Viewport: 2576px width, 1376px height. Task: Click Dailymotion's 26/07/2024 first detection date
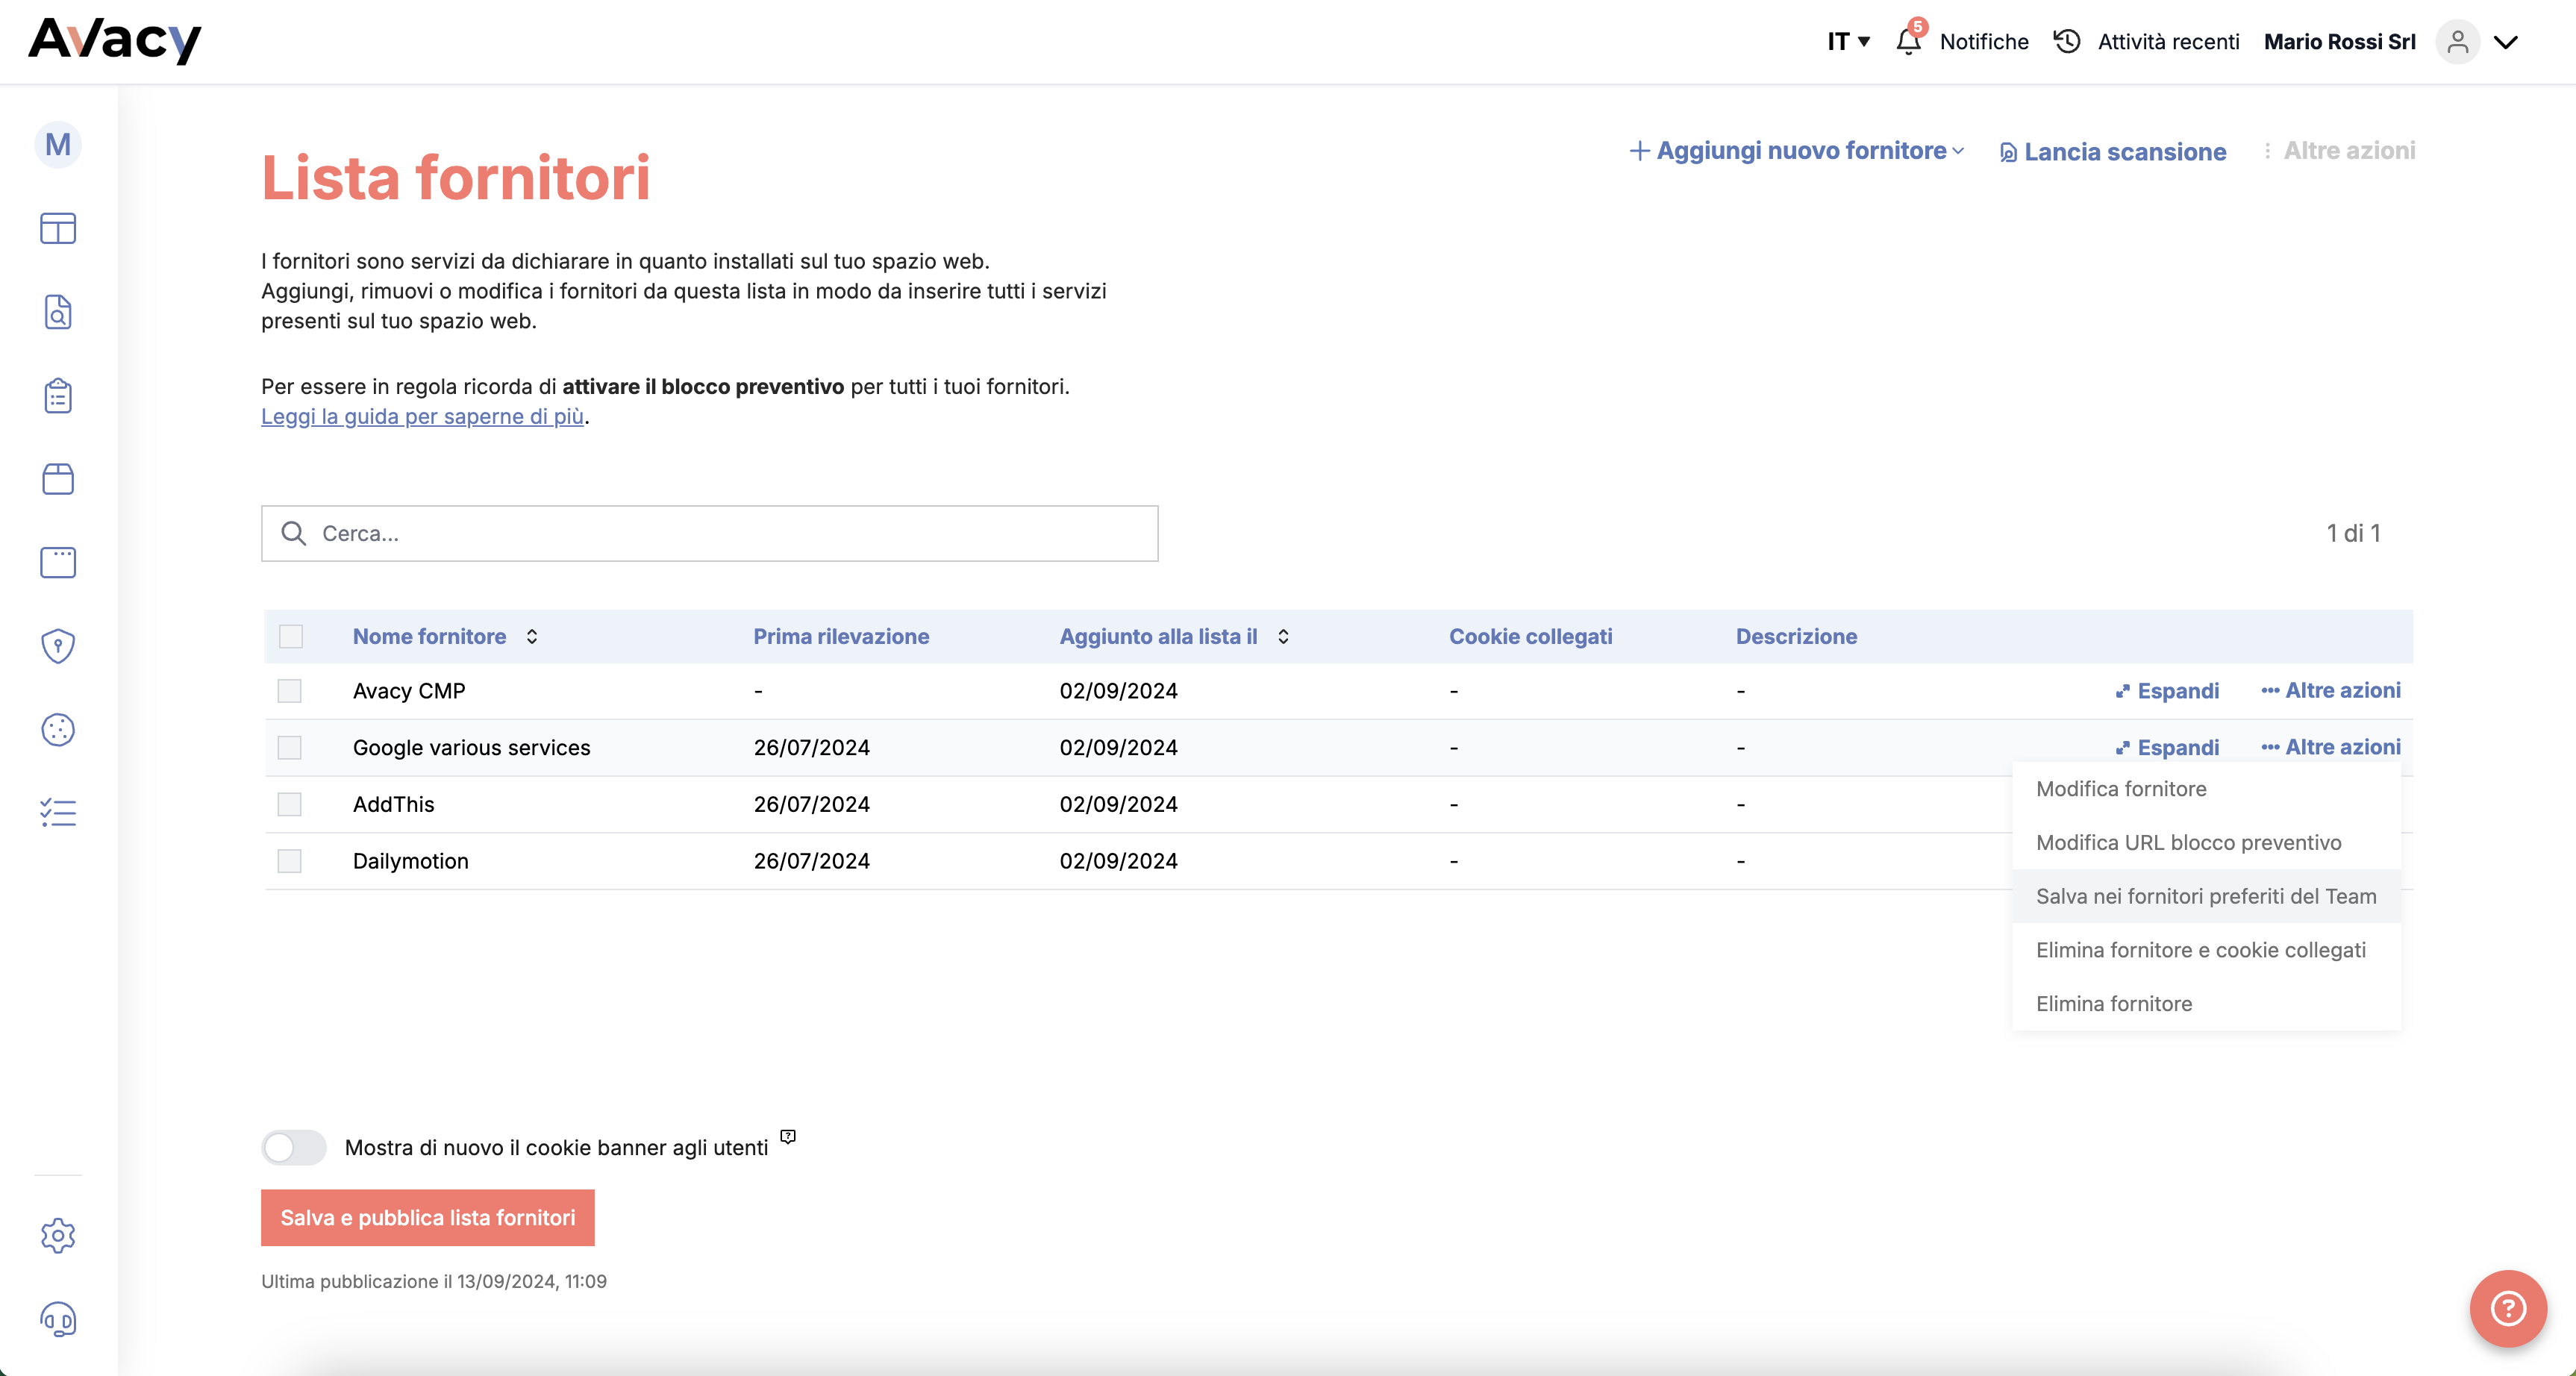812,862
